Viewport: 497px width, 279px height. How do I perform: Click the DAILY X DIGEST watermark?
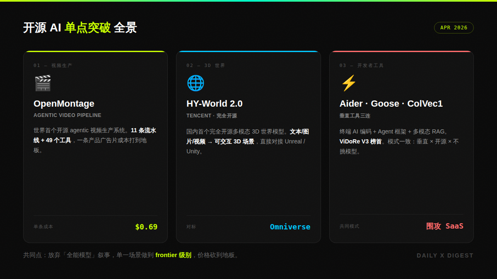click(445, 255)
